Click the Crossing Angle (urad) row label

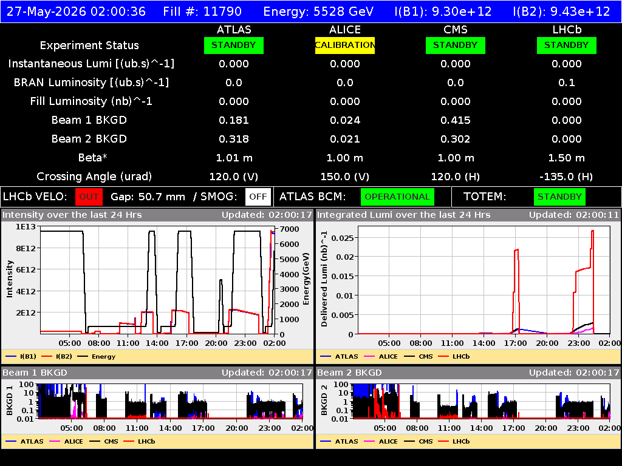[x=94, y=177]
